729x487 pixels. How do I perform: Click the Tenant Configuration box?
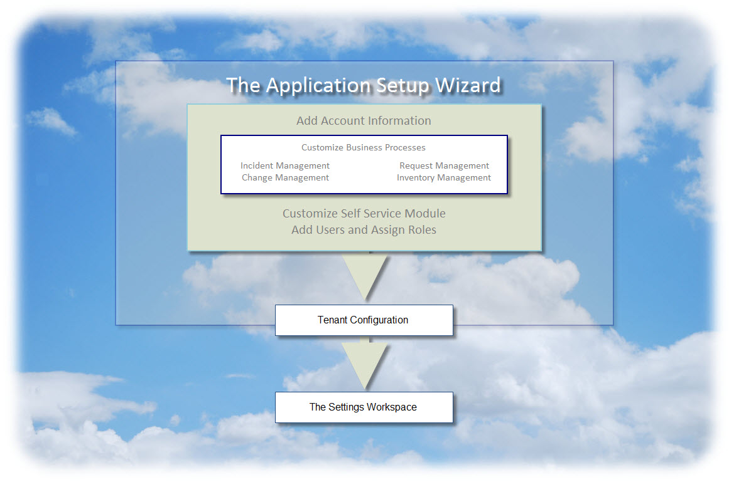tap(364, 320)
